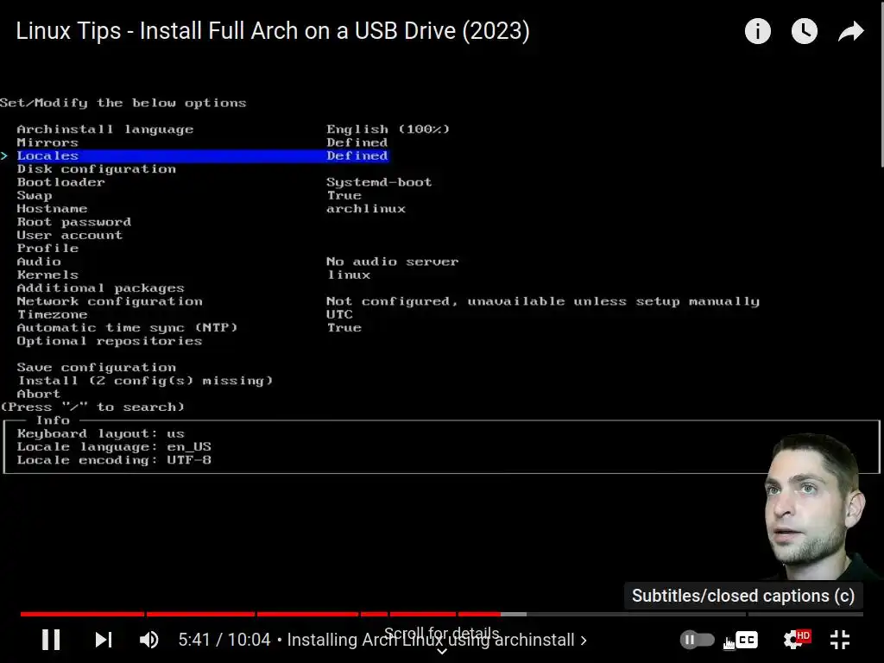This screenshot has height=663, width=884.
Task: Click the 'Hostname' entry
Action: pos(52,209)
